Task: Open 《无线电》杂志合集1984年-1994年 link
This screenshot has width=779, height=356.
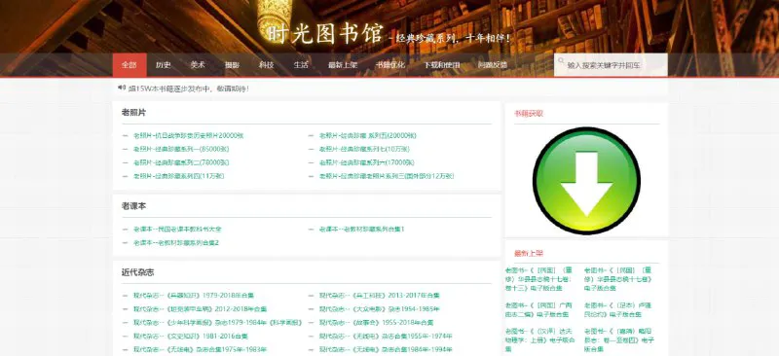Action: click(x=386, y=349)
